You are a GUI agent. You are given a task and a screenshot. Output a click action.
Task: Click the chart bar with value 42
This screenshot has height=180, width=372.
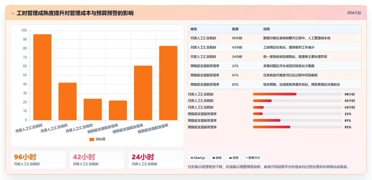(68, 101)
